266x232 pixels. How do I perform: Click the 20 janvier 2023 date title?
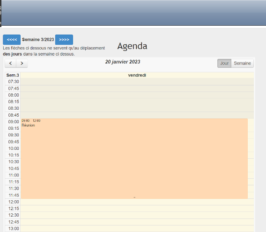[123, 62]
